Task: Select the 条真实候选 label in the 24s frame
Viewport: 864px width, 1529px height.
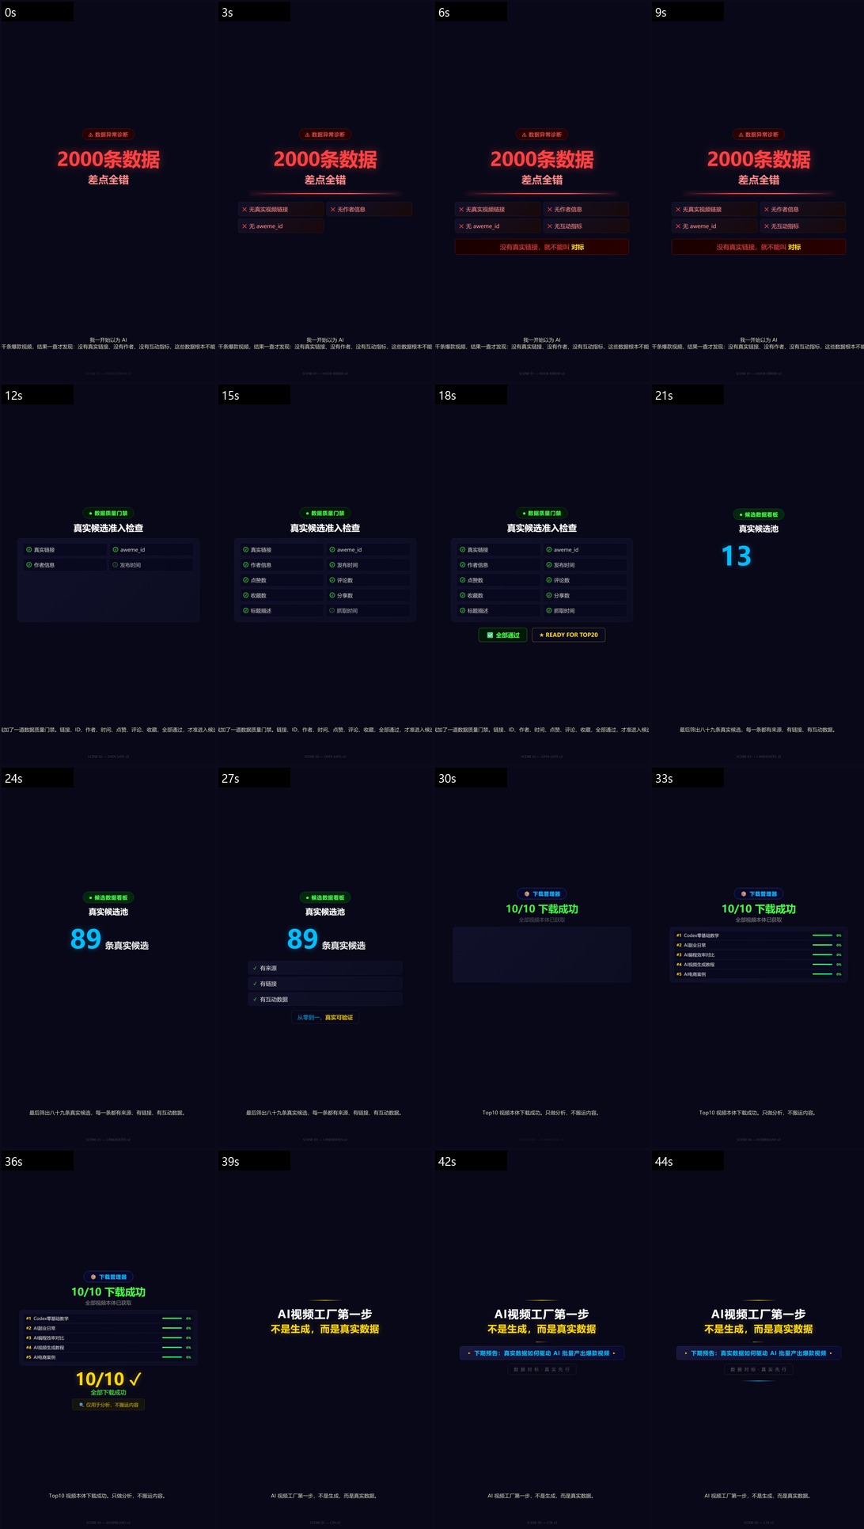Action: [127, 946]
